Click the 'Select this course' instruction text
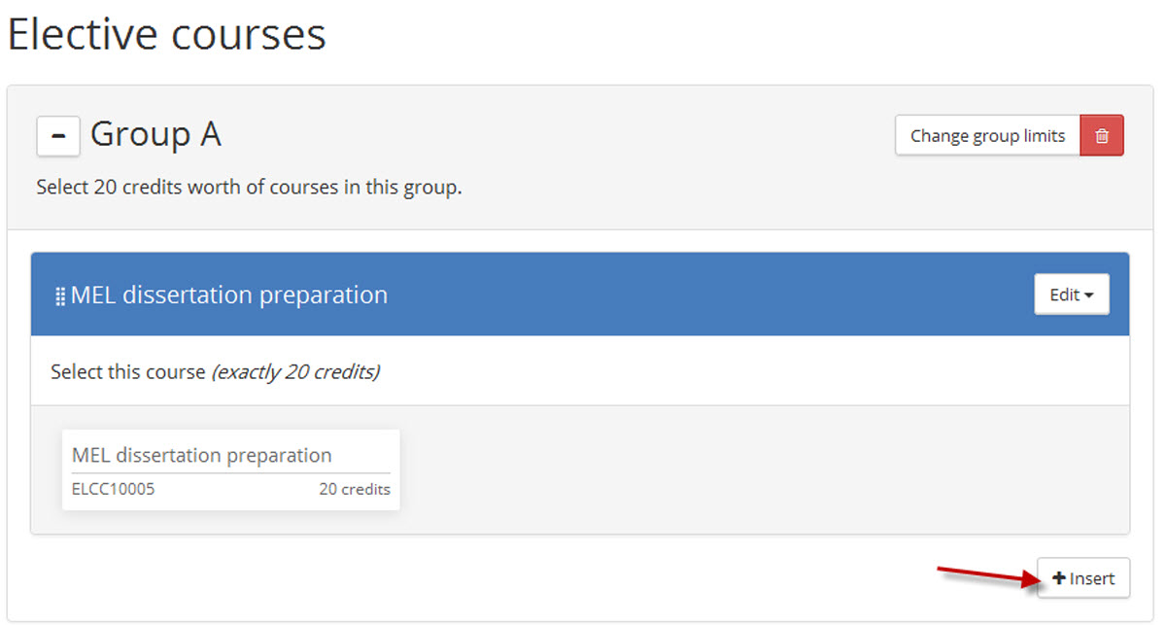The height and width of the screenshot is (625, 1166). [x=128, y=371]
